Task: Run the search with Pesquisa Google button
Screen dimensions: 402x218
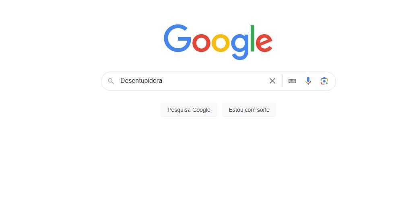Action: click(x=189, y=110)
